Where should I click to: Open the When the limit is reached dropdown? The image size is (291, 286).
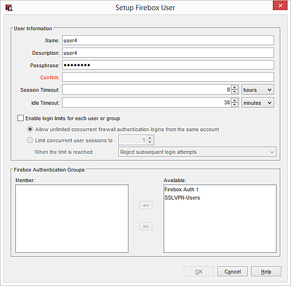pos(197,152)
